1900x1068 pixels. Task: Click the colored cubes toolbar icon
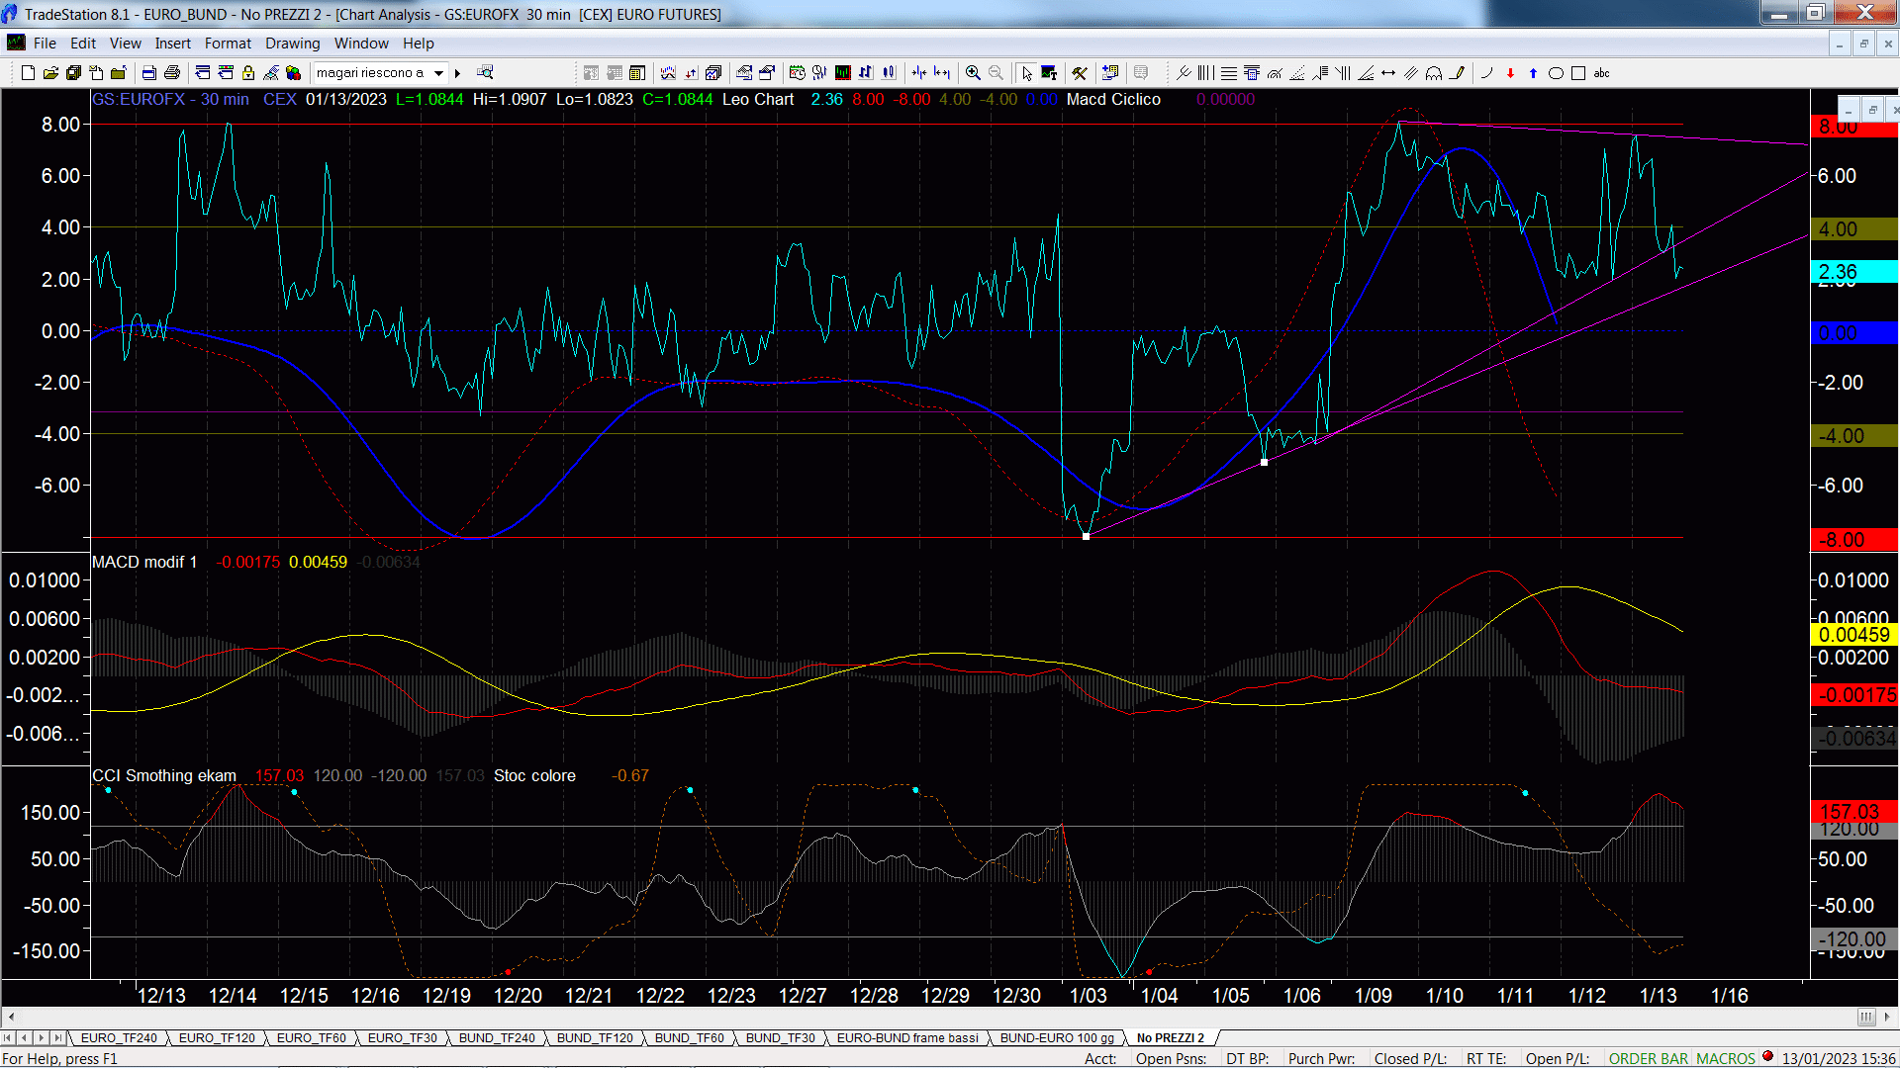coord(293,73)
